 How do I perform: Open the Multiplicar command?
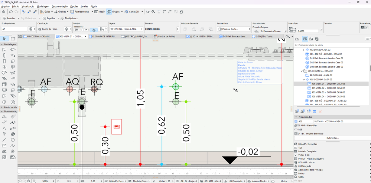point(69,18)
